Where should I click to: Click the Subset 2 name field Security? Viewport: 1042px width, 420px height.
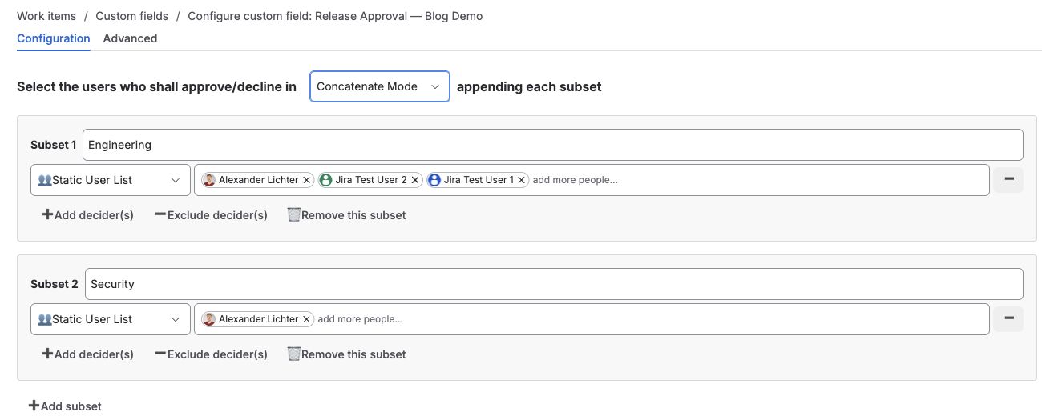(x=554, y=284)
